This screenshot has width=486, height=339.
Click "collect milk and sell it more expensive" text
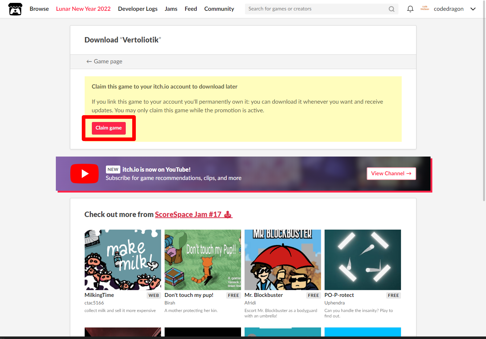click(x=120, y=311)
